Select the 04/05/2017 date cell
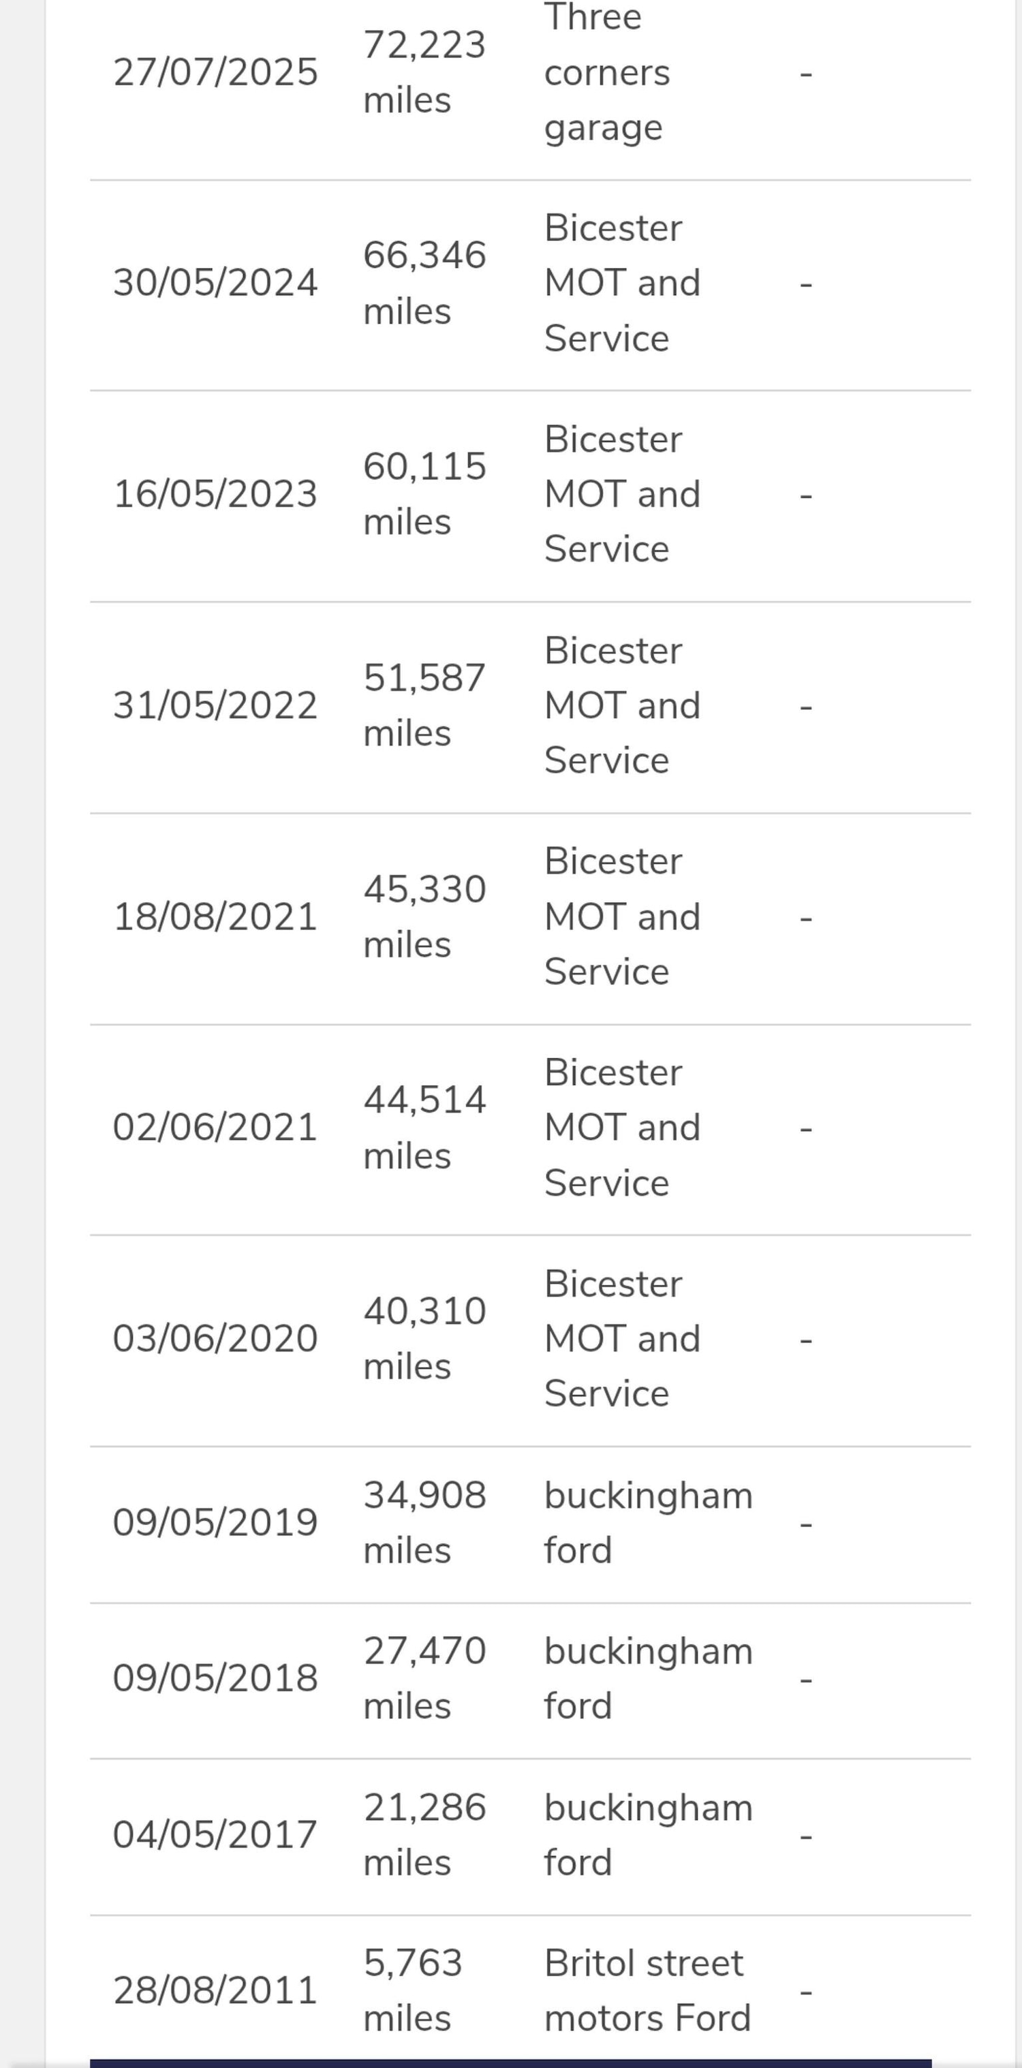 point(215,1835)
